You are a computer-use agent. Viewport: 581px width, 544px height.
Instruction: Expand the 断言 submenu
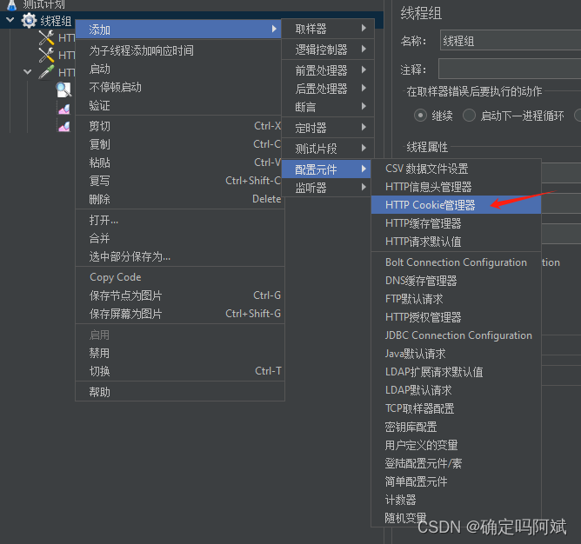(x=328, y=107)
